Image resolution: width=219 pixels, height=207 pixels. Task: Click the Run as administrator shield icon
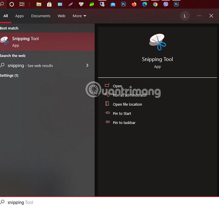[x=107, y=95]
